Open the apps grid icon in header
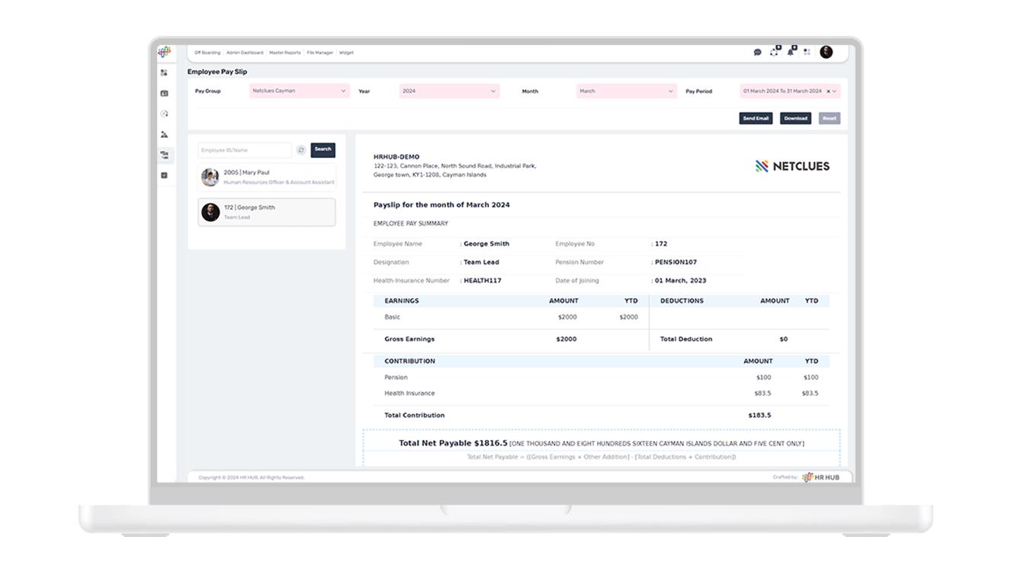 point(807,52)
